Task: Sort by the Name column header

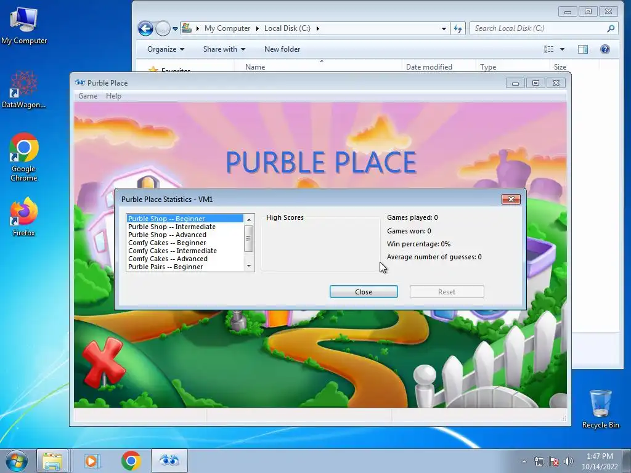Action: [x=255, y=67]
